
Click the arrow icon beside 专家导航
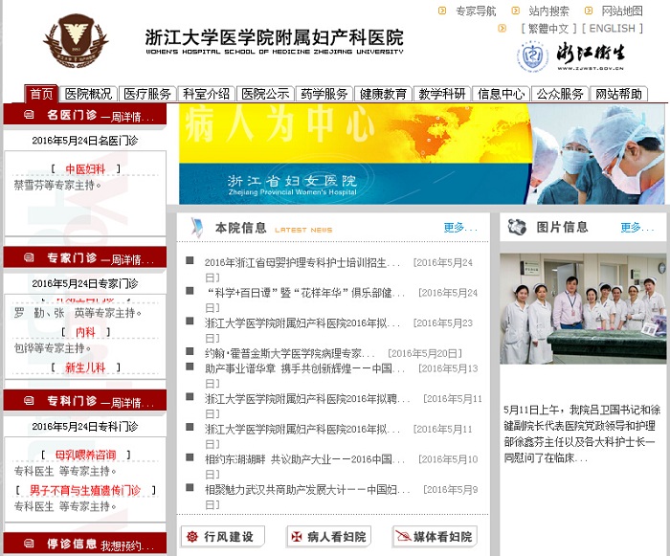442,11
